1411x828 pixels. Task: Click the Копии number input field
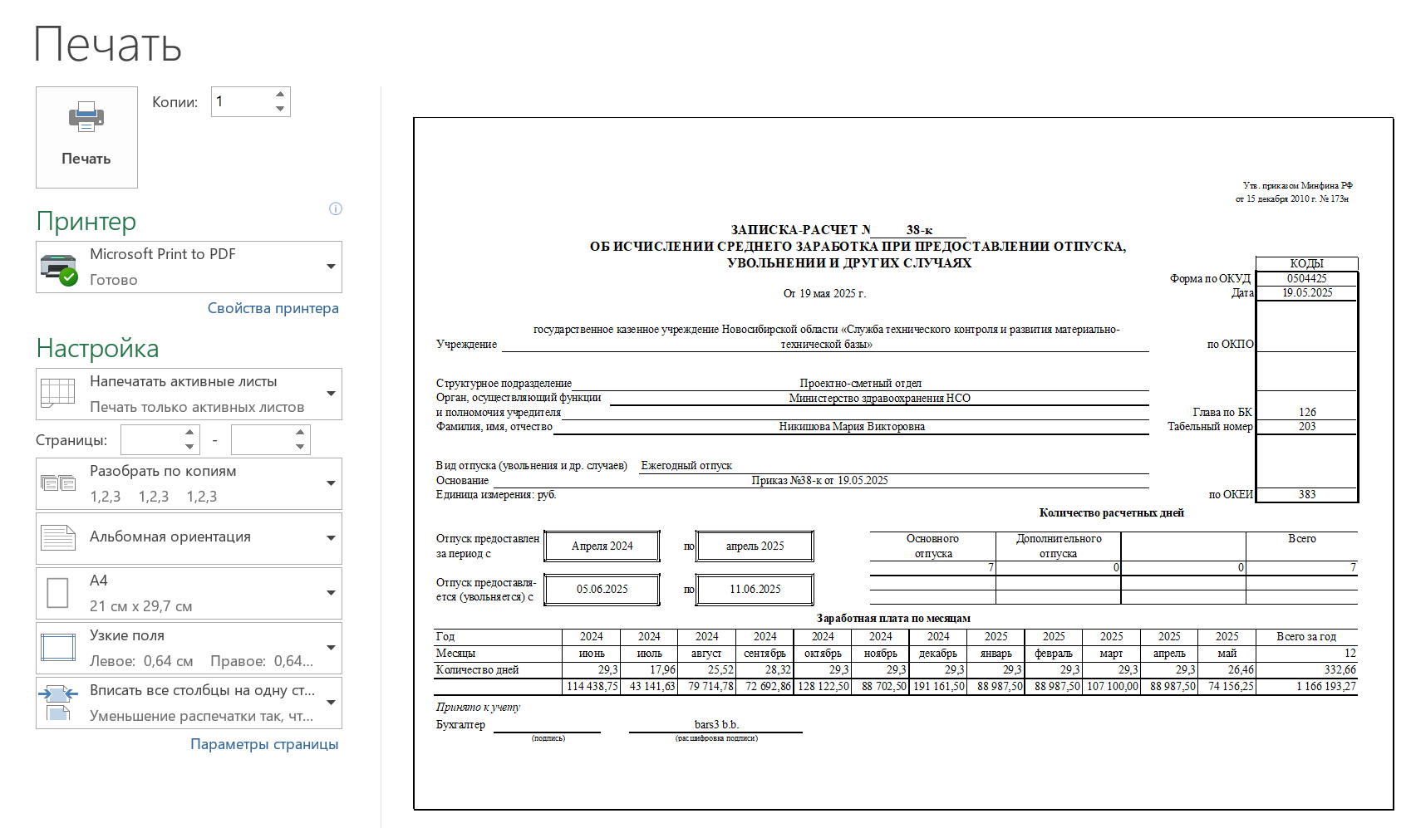[242, 101]
